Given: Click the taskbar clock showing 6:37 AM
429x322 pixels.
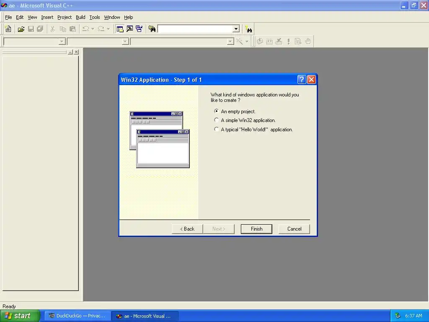Looking at the screenshot, I should 413,316.
